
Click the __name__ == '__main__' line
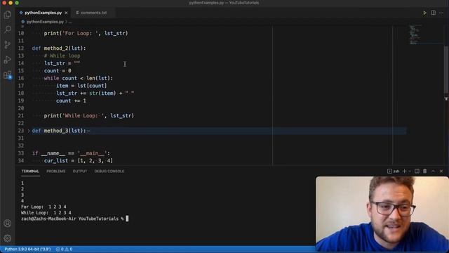coord(71,153)
